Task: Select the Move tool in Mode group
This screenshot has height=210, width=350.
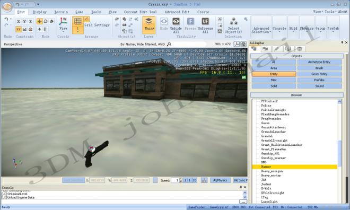Action: pos(40,21)
